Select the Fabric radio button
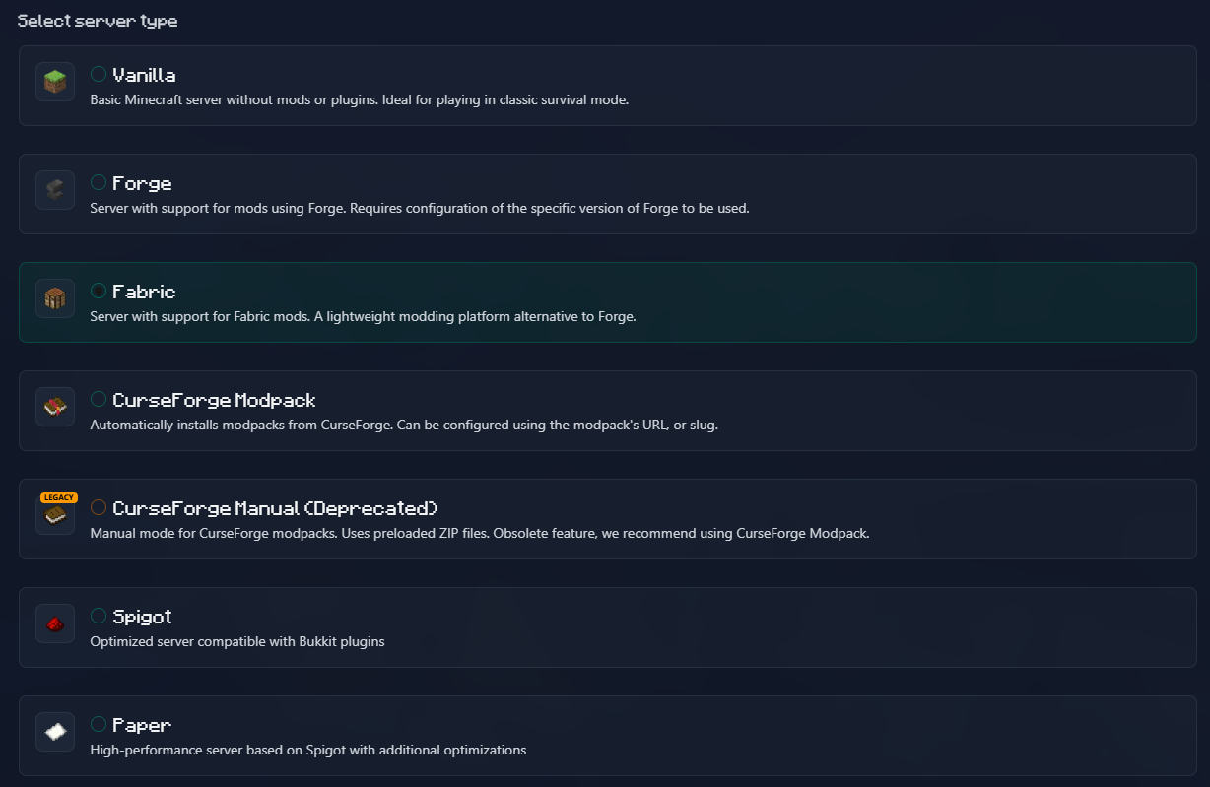 point(99,291)
